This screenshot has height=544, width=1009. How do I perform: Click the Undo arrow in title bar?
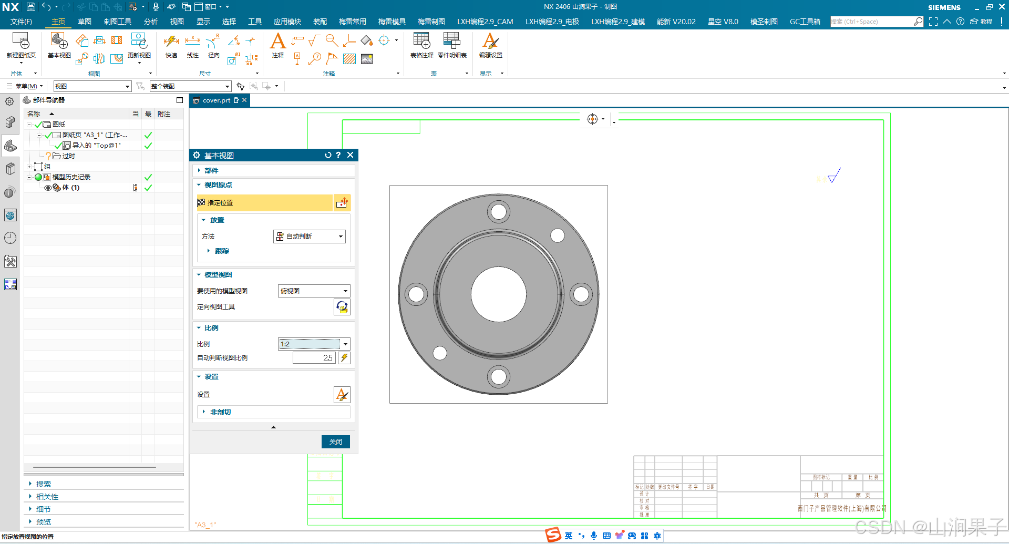[x=46, y=7]
